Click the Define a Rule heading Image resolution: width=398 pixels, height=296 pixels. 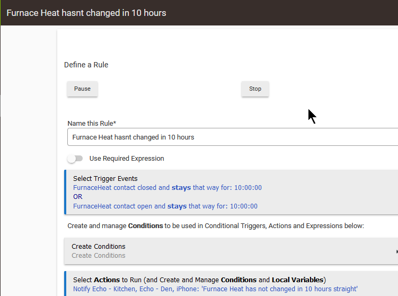(86, 65)
